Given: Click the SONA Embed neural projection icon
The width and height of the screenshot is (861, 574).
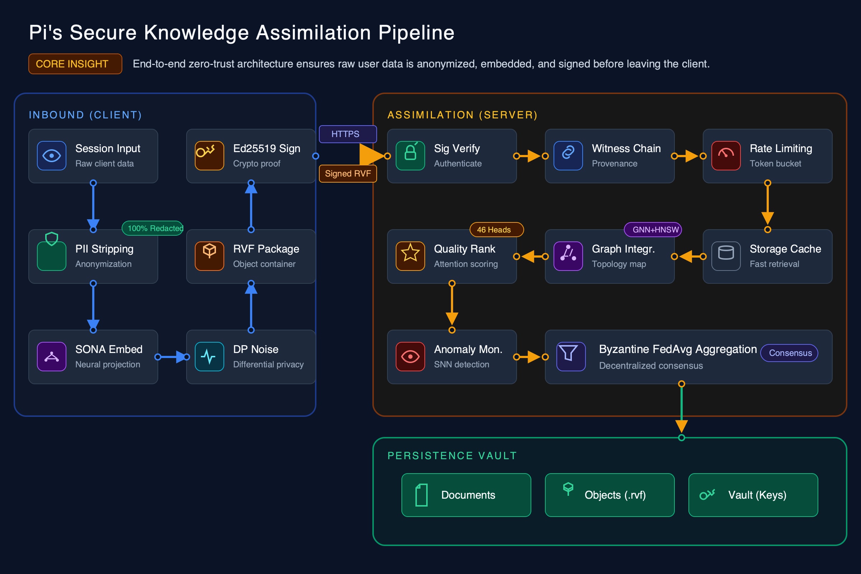Looking at the screenshot, I should 52,357.
